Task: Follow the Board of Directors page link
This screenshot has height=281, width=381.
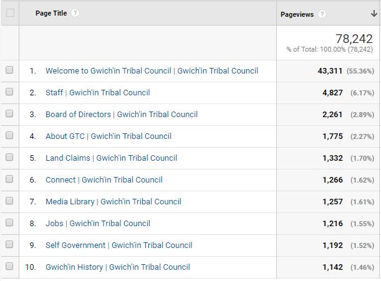Action: (x=121, y=115)
